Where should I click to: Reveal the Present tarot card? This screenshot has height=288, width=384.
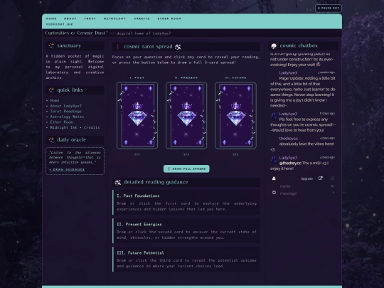(186, 115)
